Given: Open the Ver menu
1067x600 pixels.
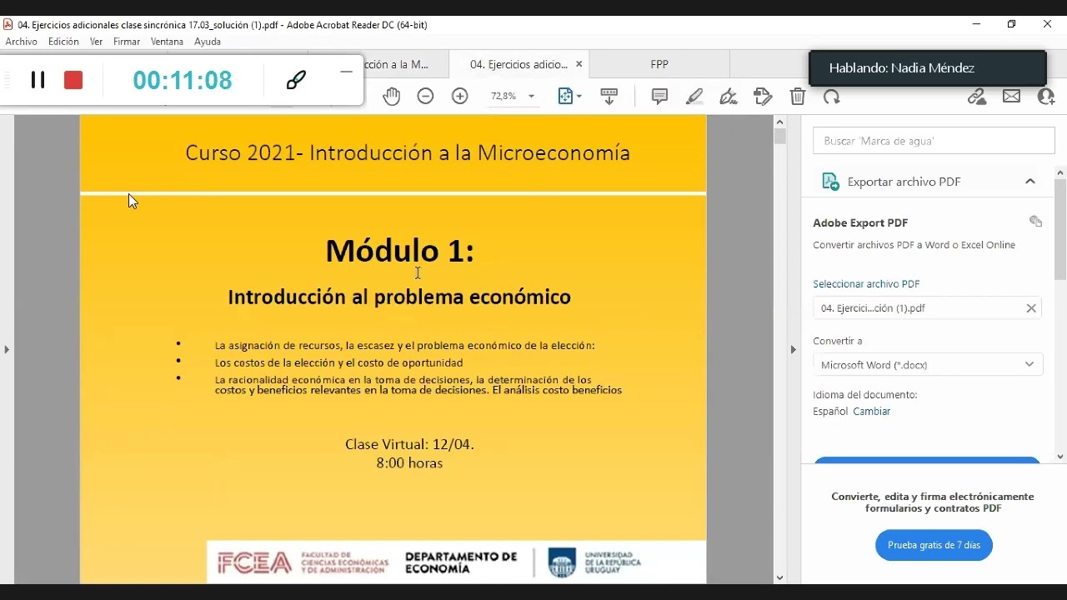Looking at the screenshot, I should click(97, 42).
